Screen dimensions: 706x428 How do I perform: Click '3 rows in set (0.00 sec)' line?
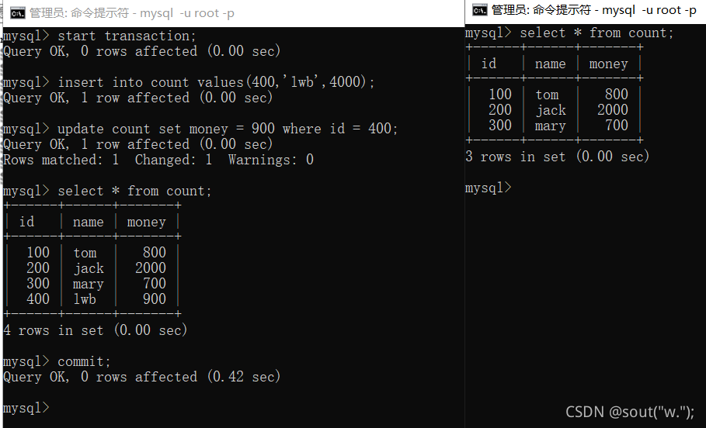557,157
